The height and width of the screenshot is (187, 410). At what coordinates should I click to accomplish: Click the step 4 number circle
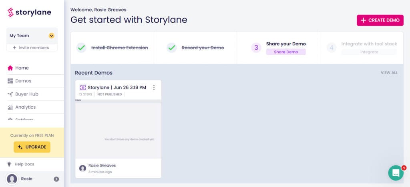coord(332,48)
